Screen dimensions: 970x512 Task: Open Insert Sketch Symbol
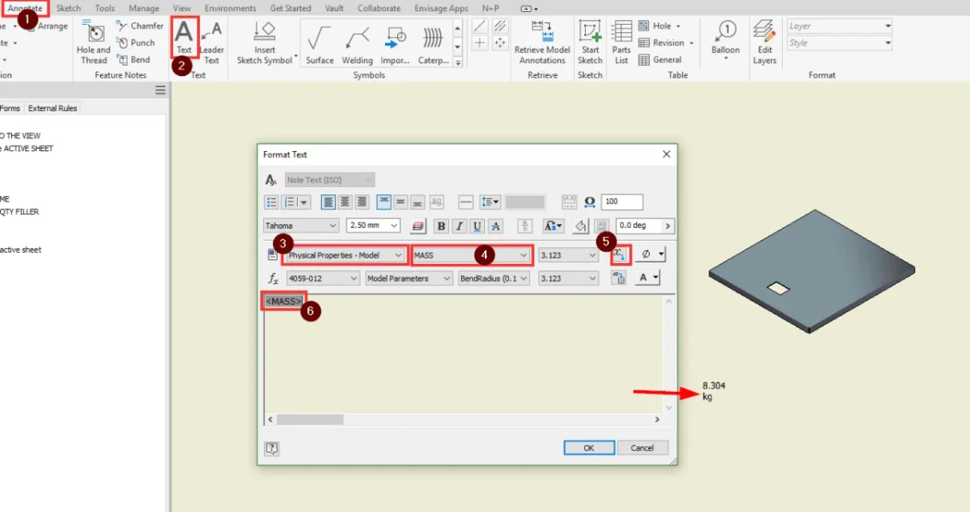264,43
